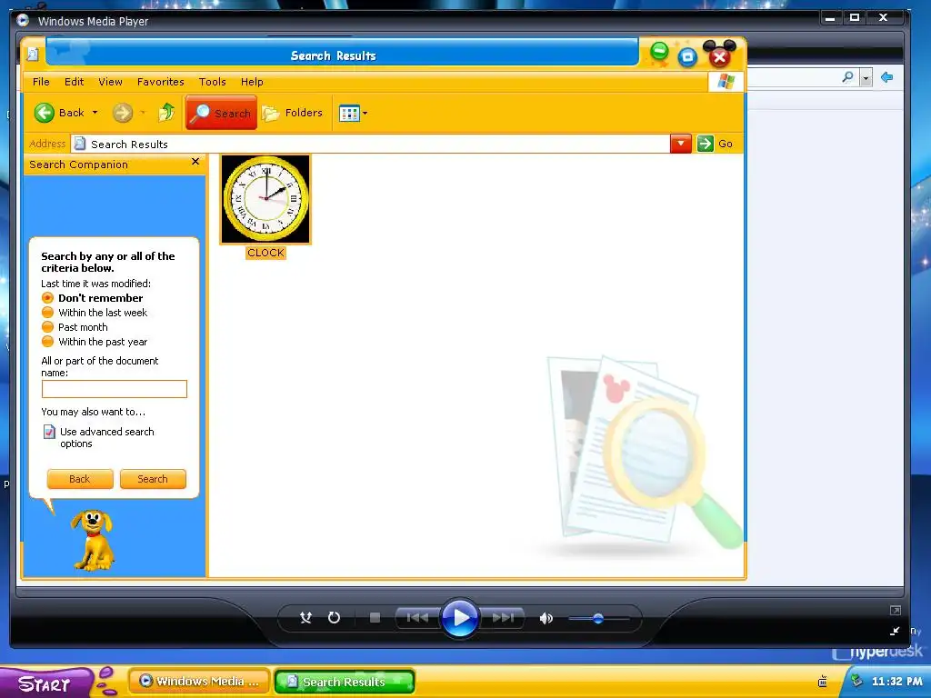Click the green Go arrow button
The image size is (931, 698).
tap(705, 144)
